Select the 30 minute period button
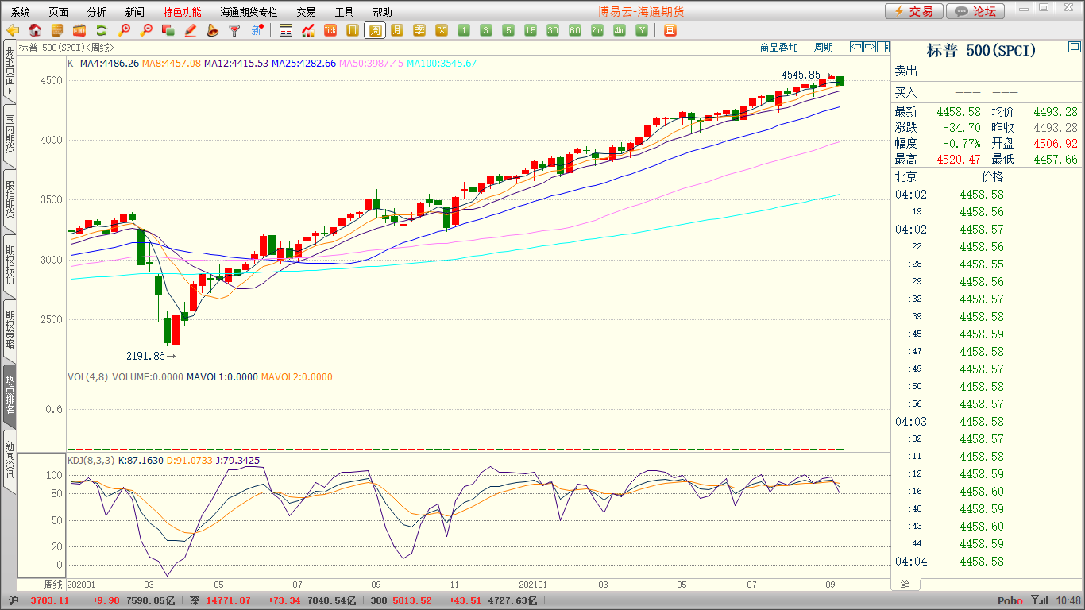1085x610 pixels. 553,30
